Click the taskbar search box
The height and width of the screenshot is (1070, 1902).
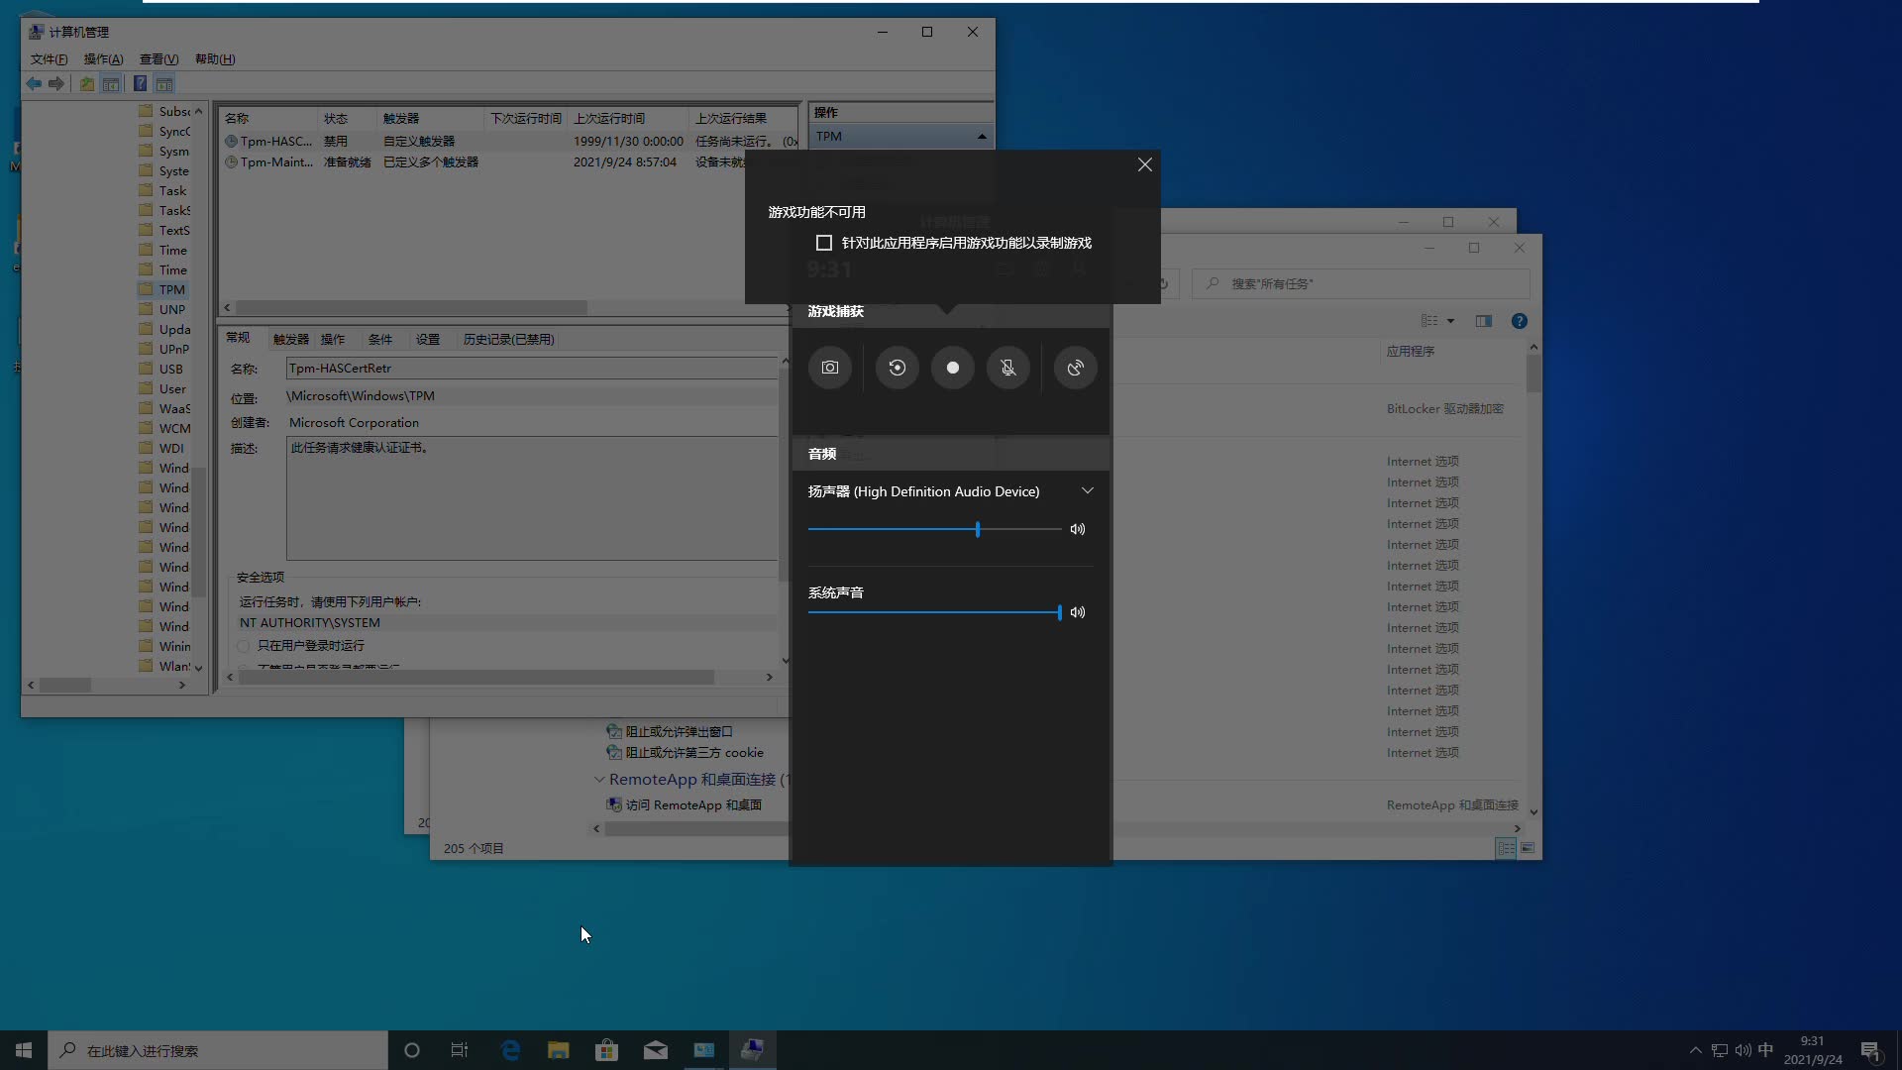click(x=218, y=1050)
